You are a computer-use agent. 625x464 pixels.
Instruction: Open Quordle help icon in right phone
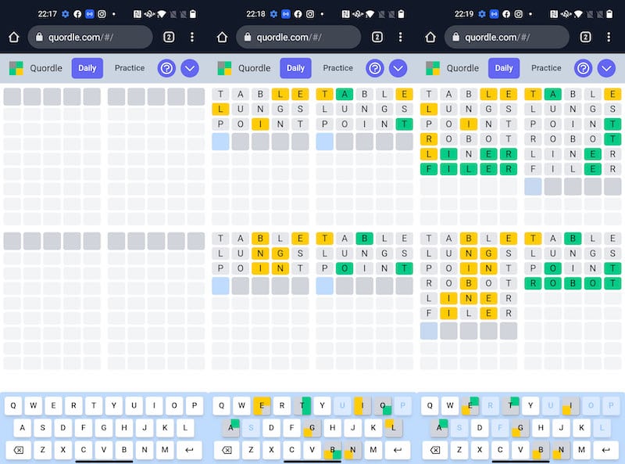pyautogui.click(x=583, y=68)
